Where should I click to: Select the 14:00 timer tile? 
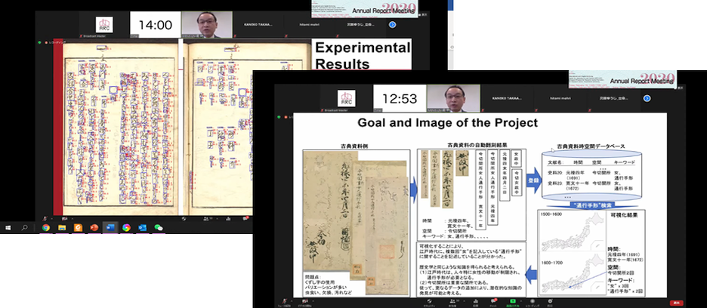[155, 25]
